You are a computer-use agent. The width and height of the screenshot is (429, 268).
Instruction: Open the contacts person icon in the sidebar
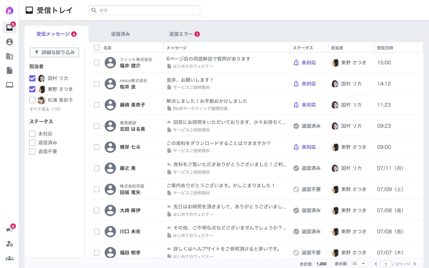10,42
